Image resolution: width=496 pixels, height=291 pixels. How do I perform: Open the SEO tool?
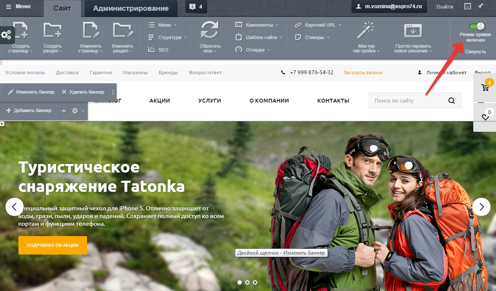(158, 50)
